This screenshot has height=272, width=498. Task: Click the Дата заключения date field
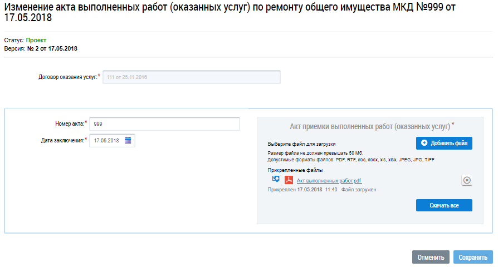coord(106,141)
